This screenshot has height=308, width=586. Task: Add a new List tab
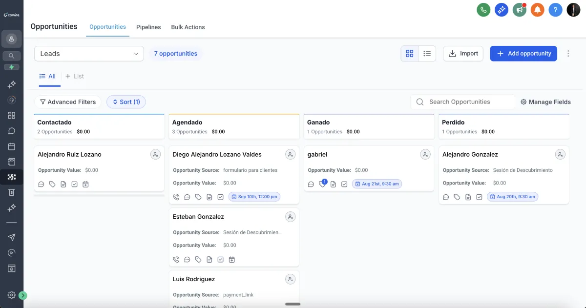click(x=75, y=76)
